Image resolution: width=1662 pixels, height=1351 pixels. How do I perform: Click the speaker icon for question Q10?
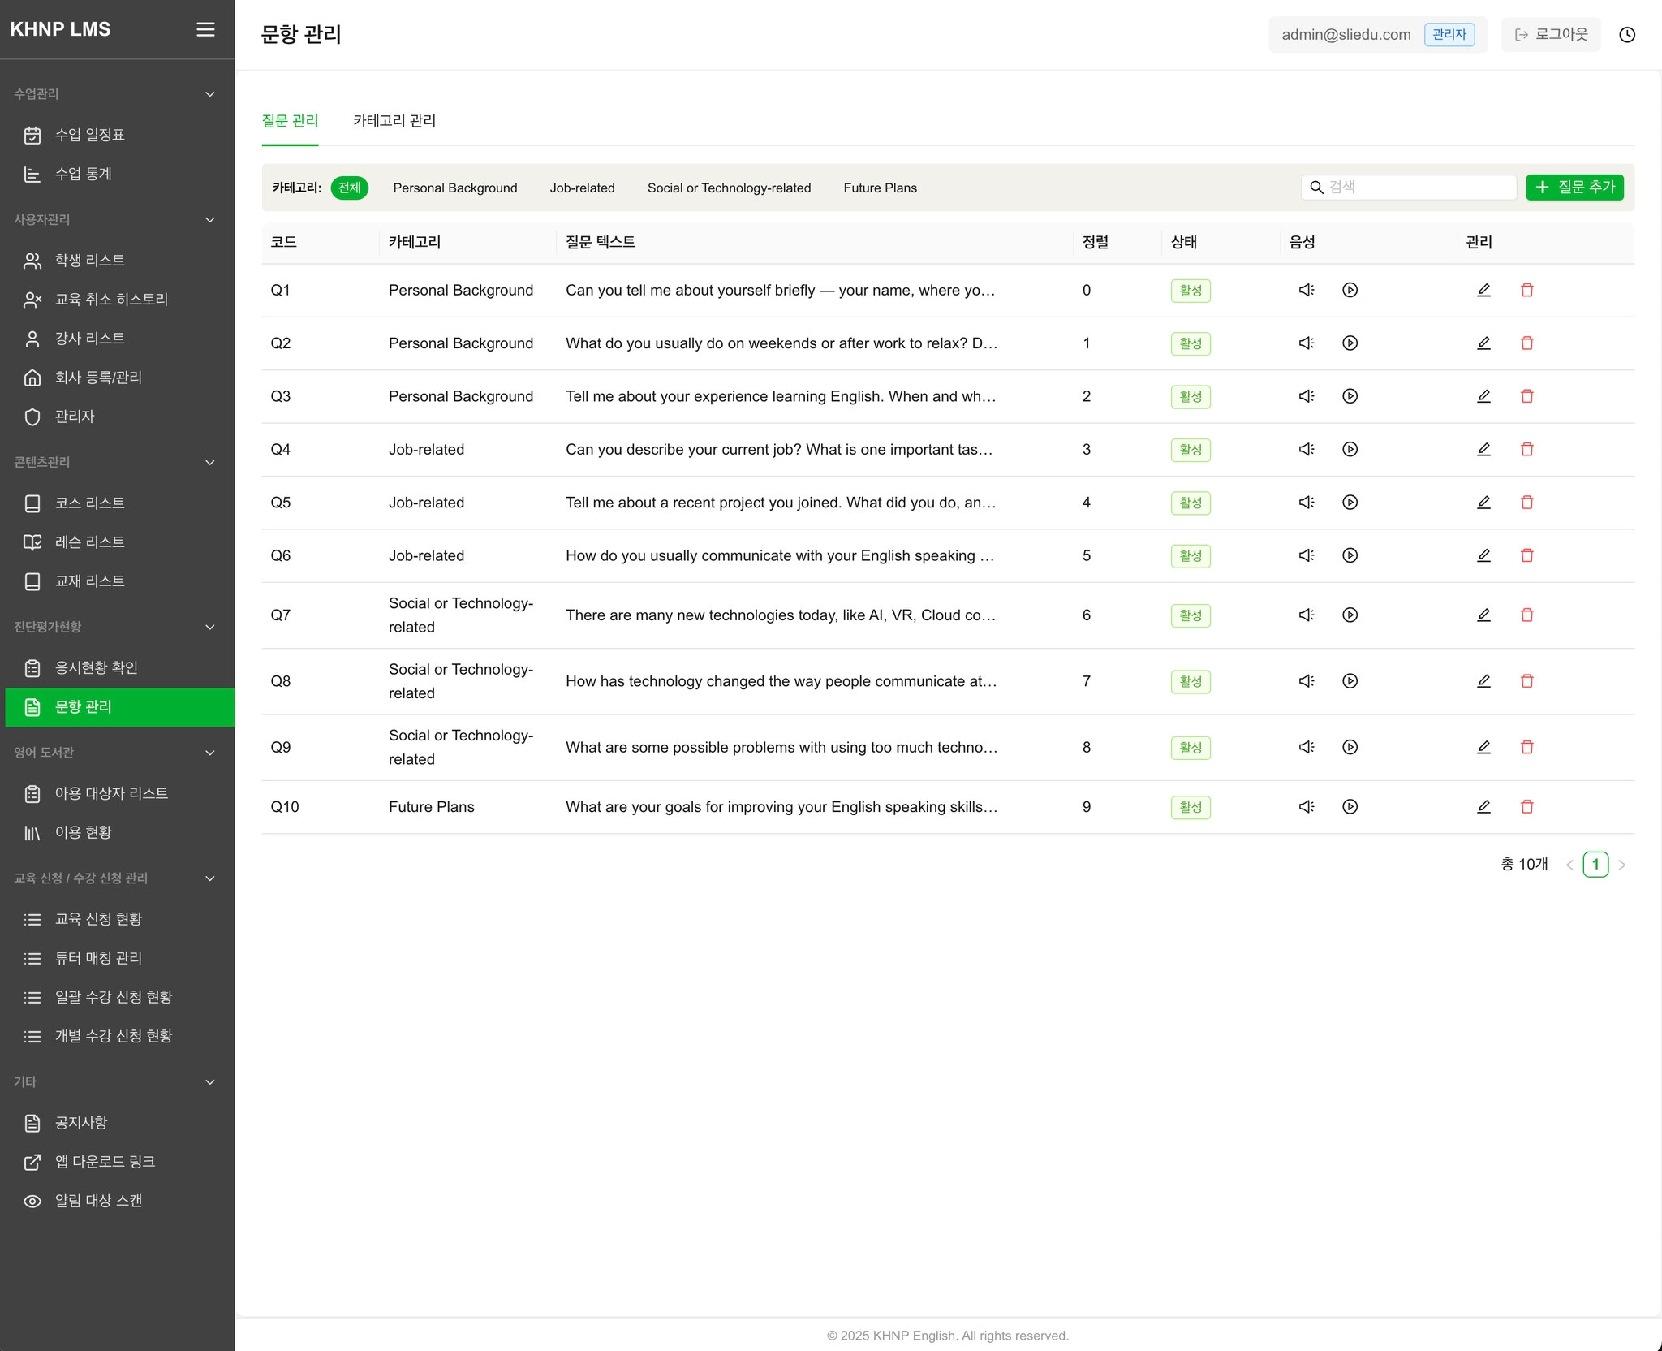pyautogui.click(x=1306, y=807)
